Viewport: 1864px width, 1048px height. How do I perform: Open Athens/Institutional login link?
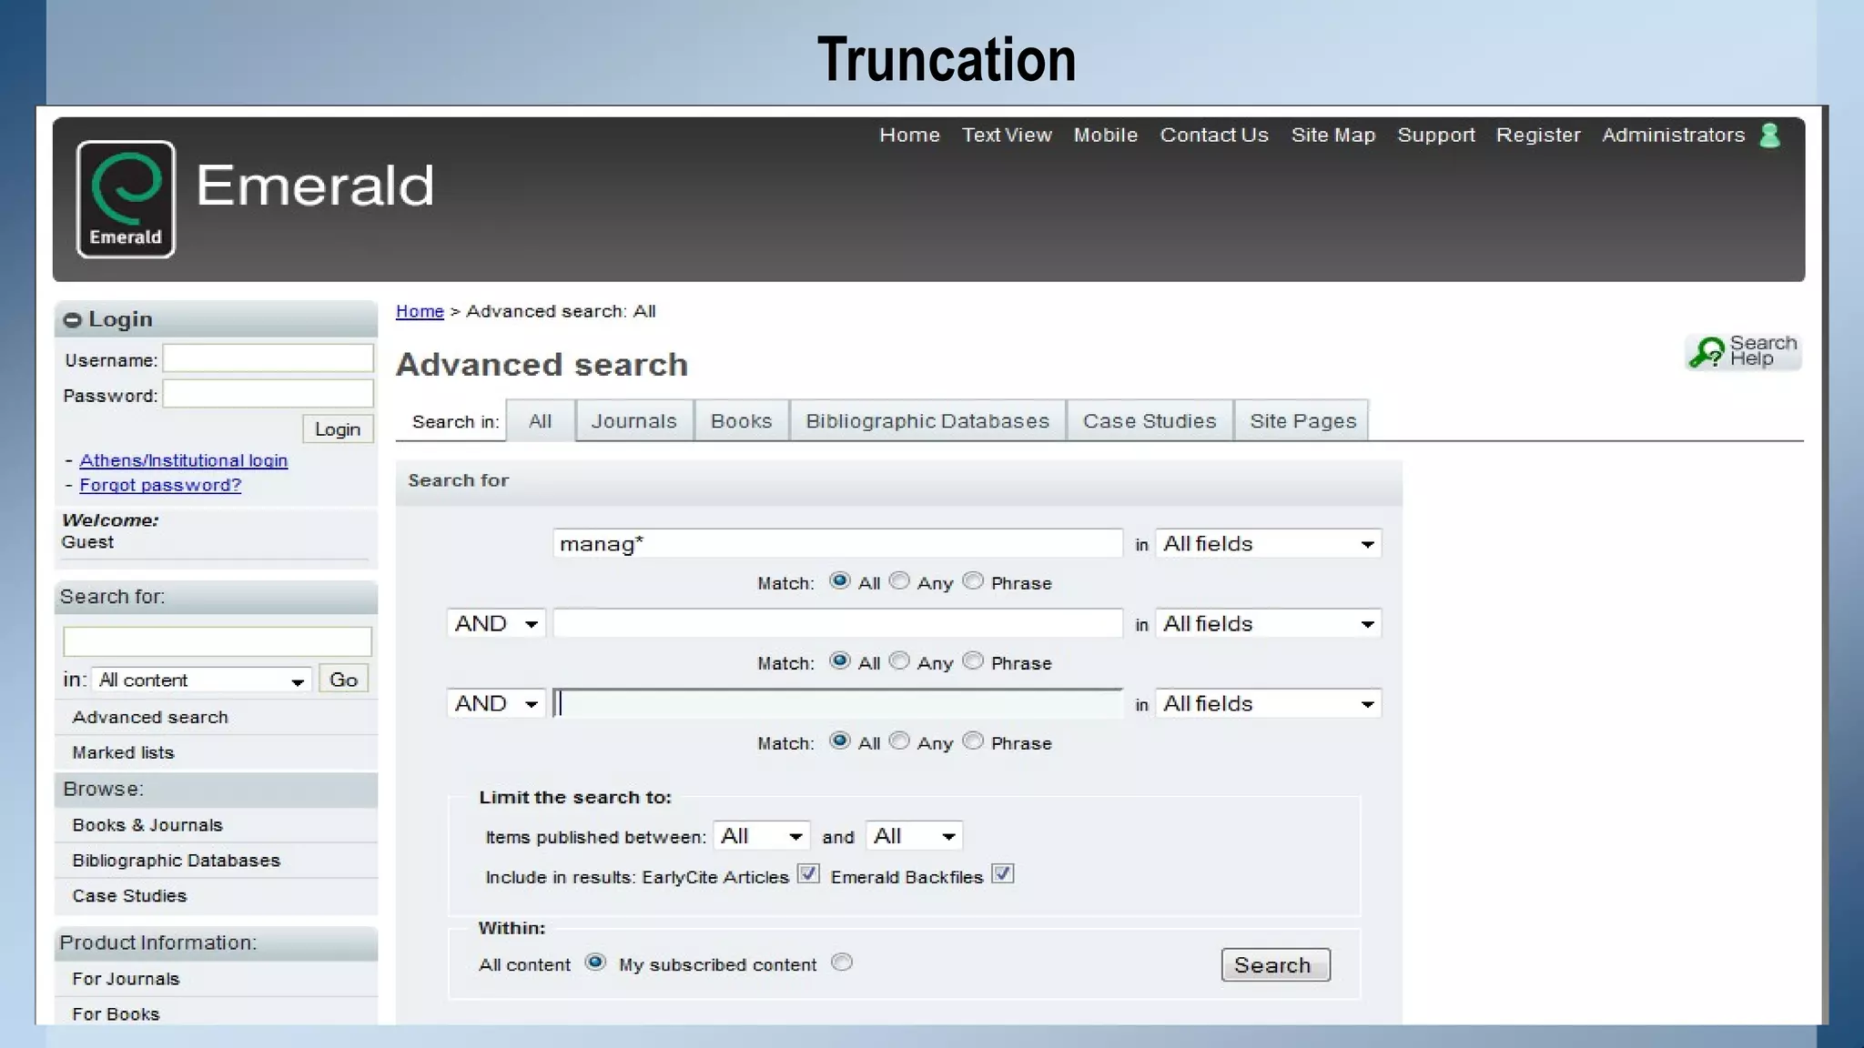184,460
